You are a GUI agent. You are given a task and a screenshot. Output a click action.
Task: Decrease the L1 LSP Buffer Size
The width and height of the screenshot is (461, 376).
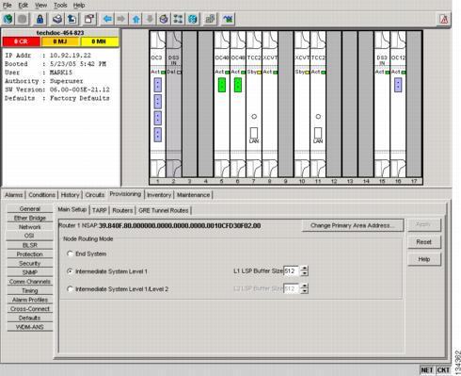(x=304, y=273)
